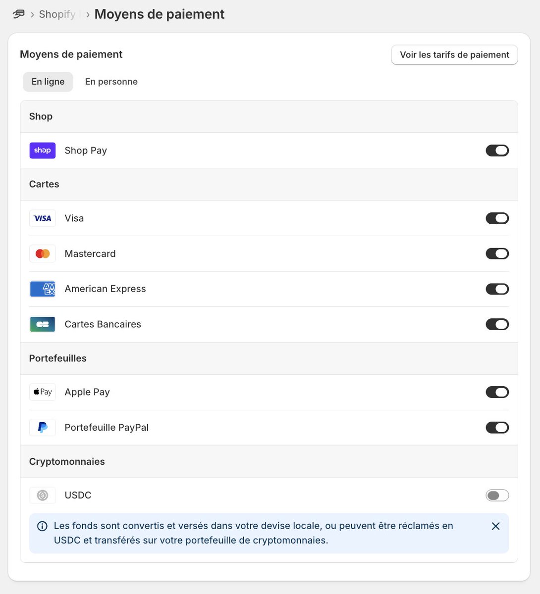Go to Shopify breadcrumb link
Screen dimensions: 540x594
coord(57,14)
